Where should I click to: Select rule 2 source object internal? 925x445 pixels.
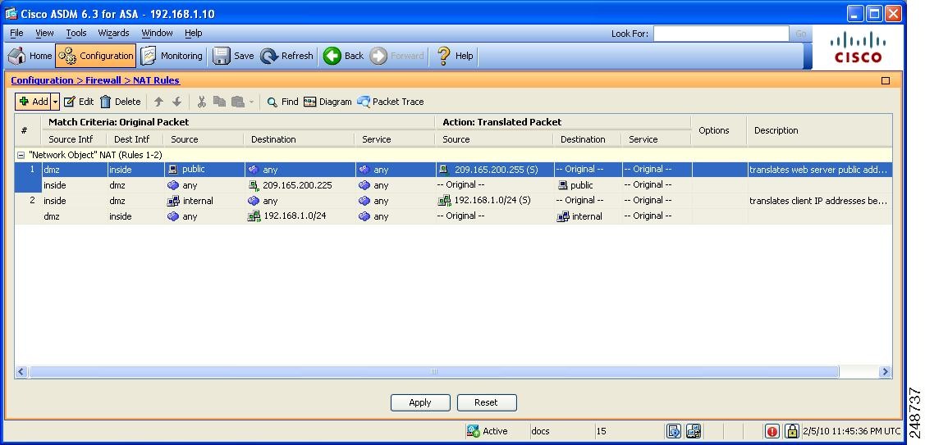click(x=190, y=201)
